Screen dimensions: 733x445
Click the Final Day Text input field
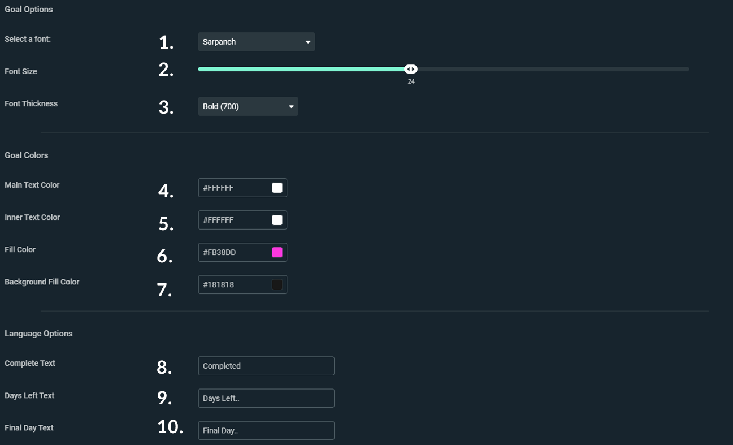[x=266, y=430]
